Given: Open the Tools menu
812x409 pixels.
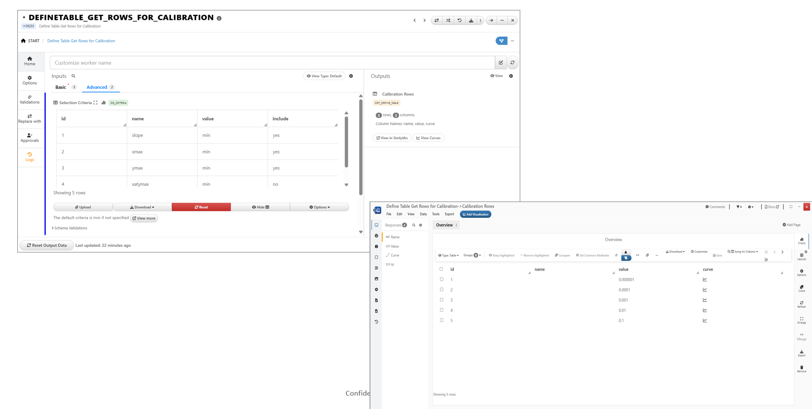Looking at the screenshot, I should pos(435,214).
